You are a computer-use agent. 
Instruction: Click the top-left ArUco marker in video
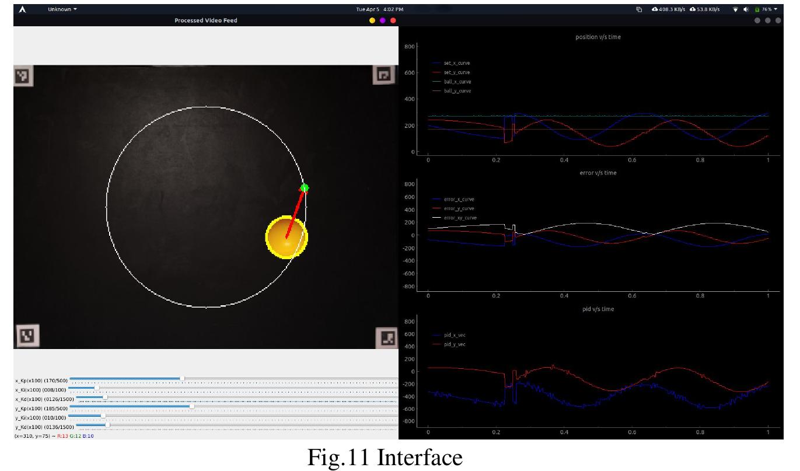[x=23, y=75]
